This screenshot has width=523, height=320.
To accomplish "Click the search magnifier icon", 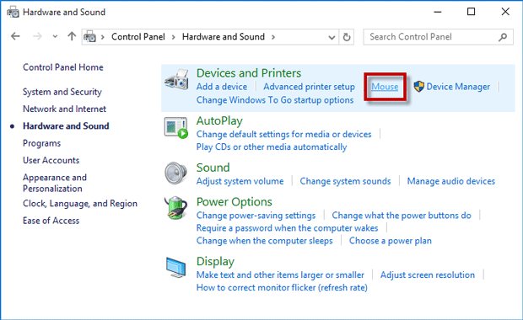I will [x=503, y=37].
